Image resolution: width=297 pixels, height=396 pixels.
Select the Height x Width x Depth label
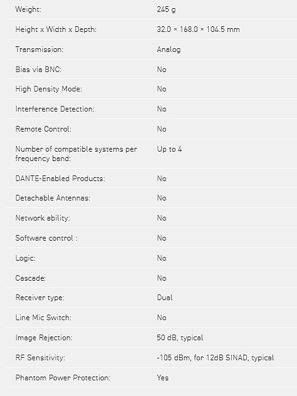click(x=56, y=29)
